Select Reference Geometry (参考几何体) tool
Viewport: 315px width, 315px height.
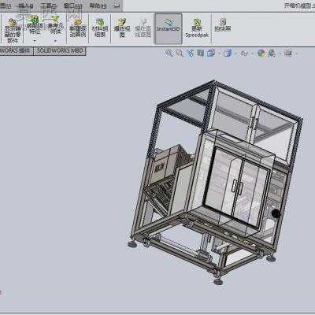55,26
